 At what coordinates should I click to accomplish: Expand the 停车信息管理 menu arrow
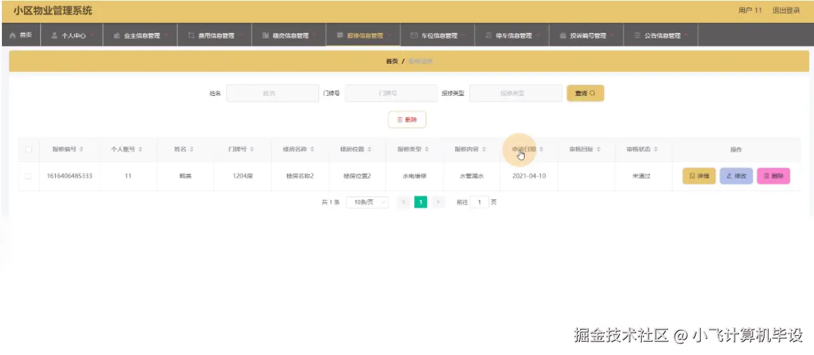[x=538, y=36]
